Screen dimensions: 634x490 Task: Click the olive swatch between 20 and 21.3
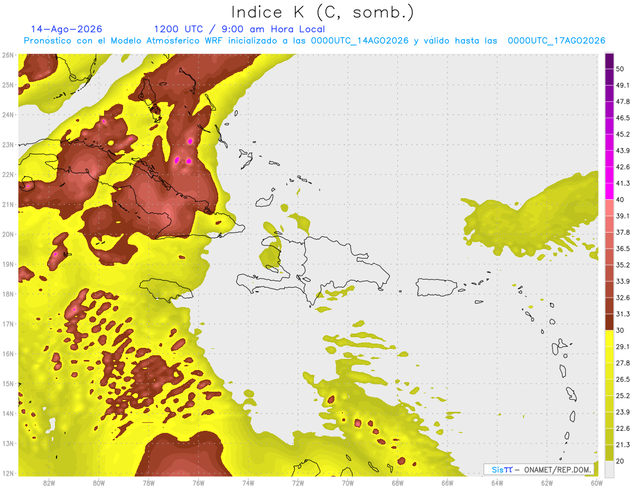609,452
